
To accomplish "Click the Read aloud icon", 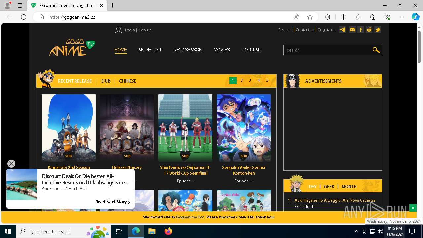I will tap(297, 17).
